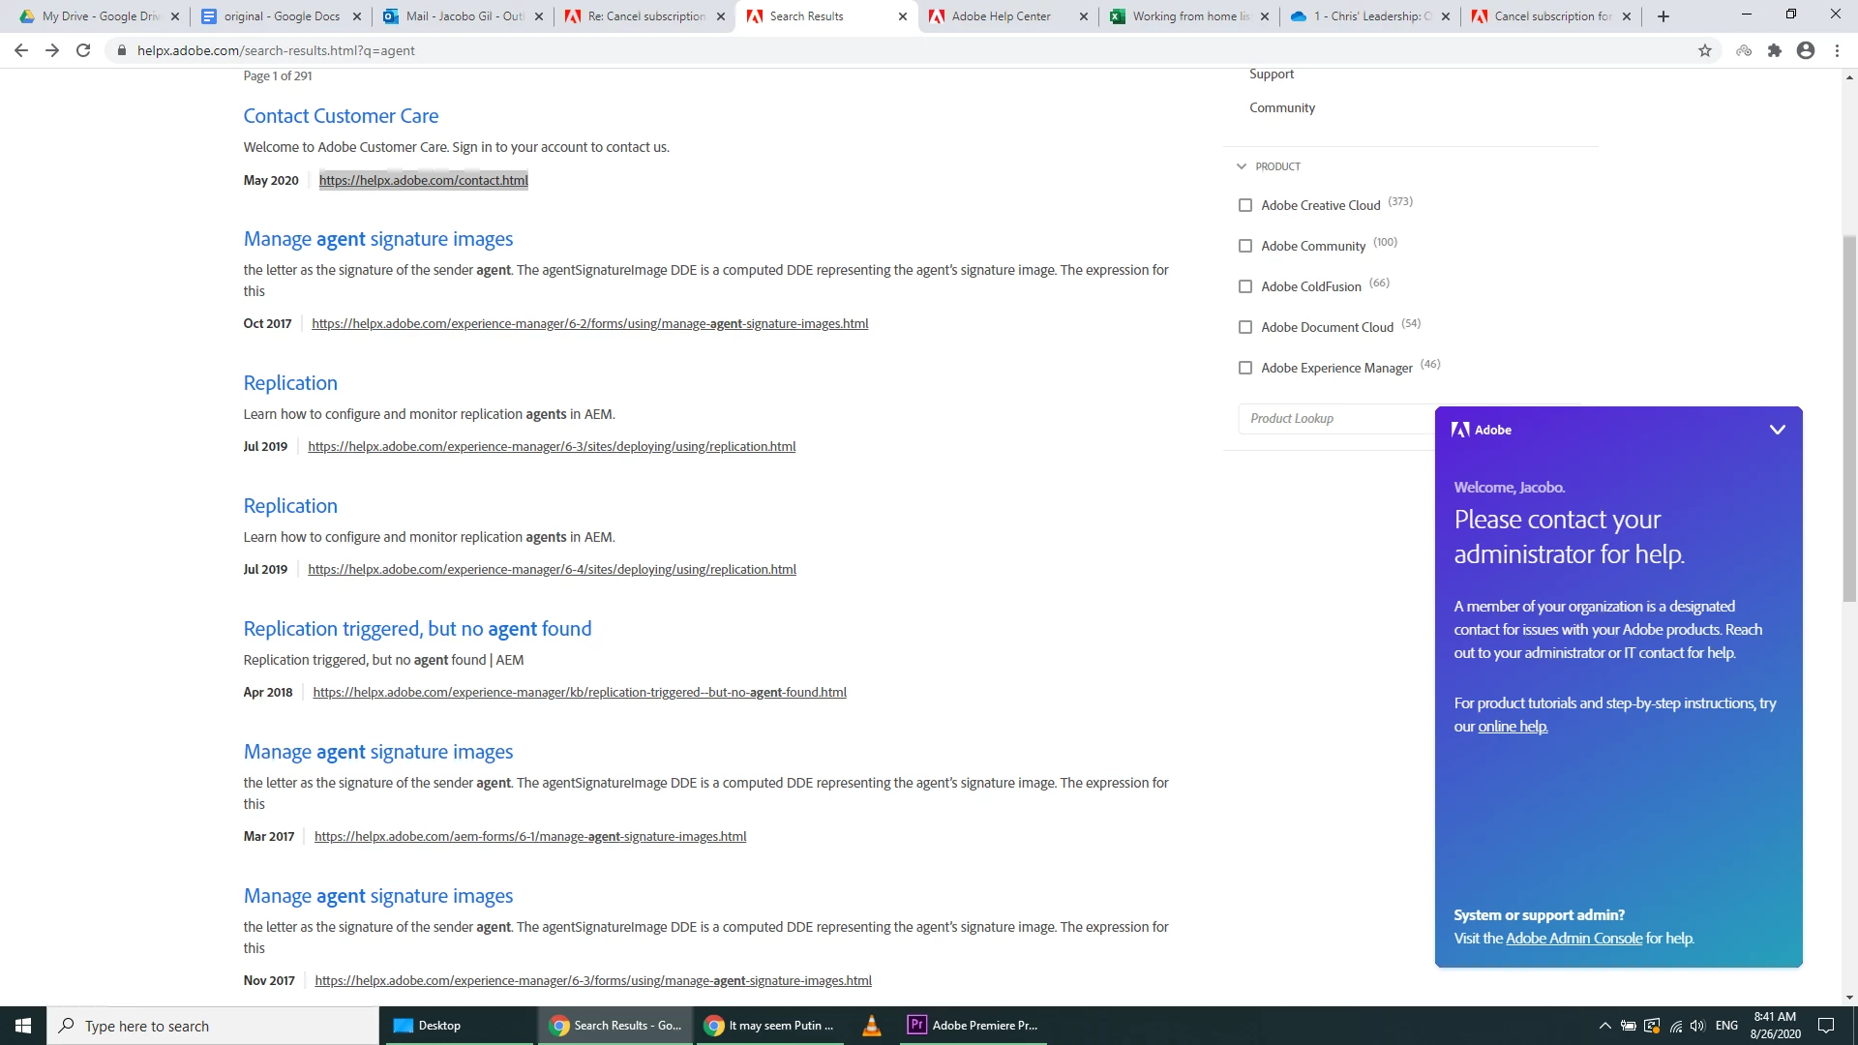Collapse the PRODUCT filter section
This screenshot has width=1858, height=1045.
point(1242,166)
